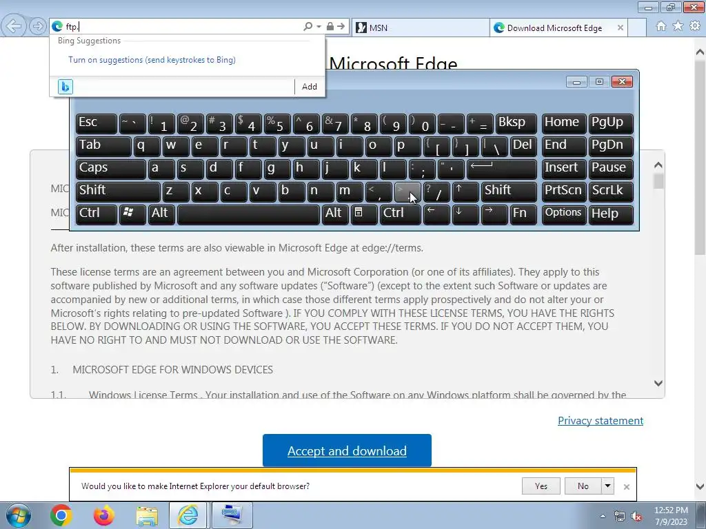Click No on default browser prompt

click(x=583, y=486)
